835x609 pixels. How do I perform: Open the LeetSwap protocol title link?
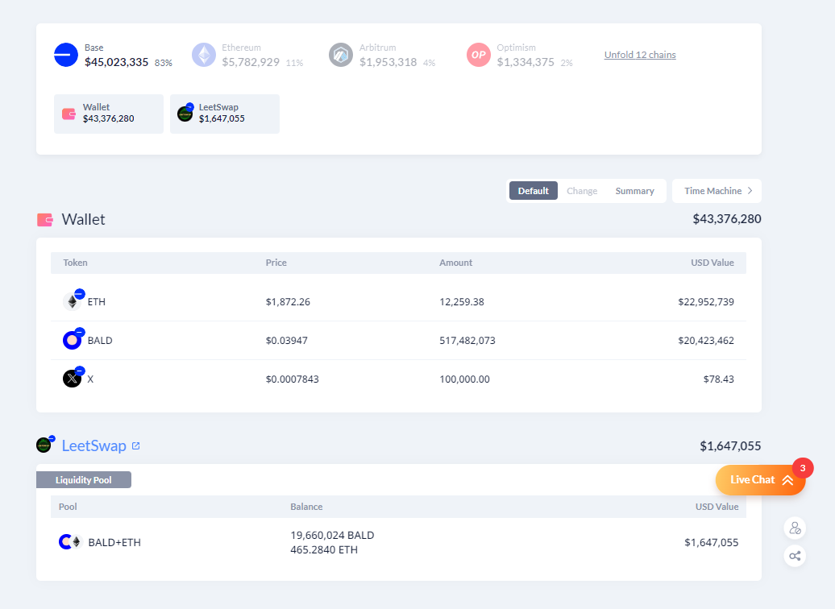click(x=93, y=445)
